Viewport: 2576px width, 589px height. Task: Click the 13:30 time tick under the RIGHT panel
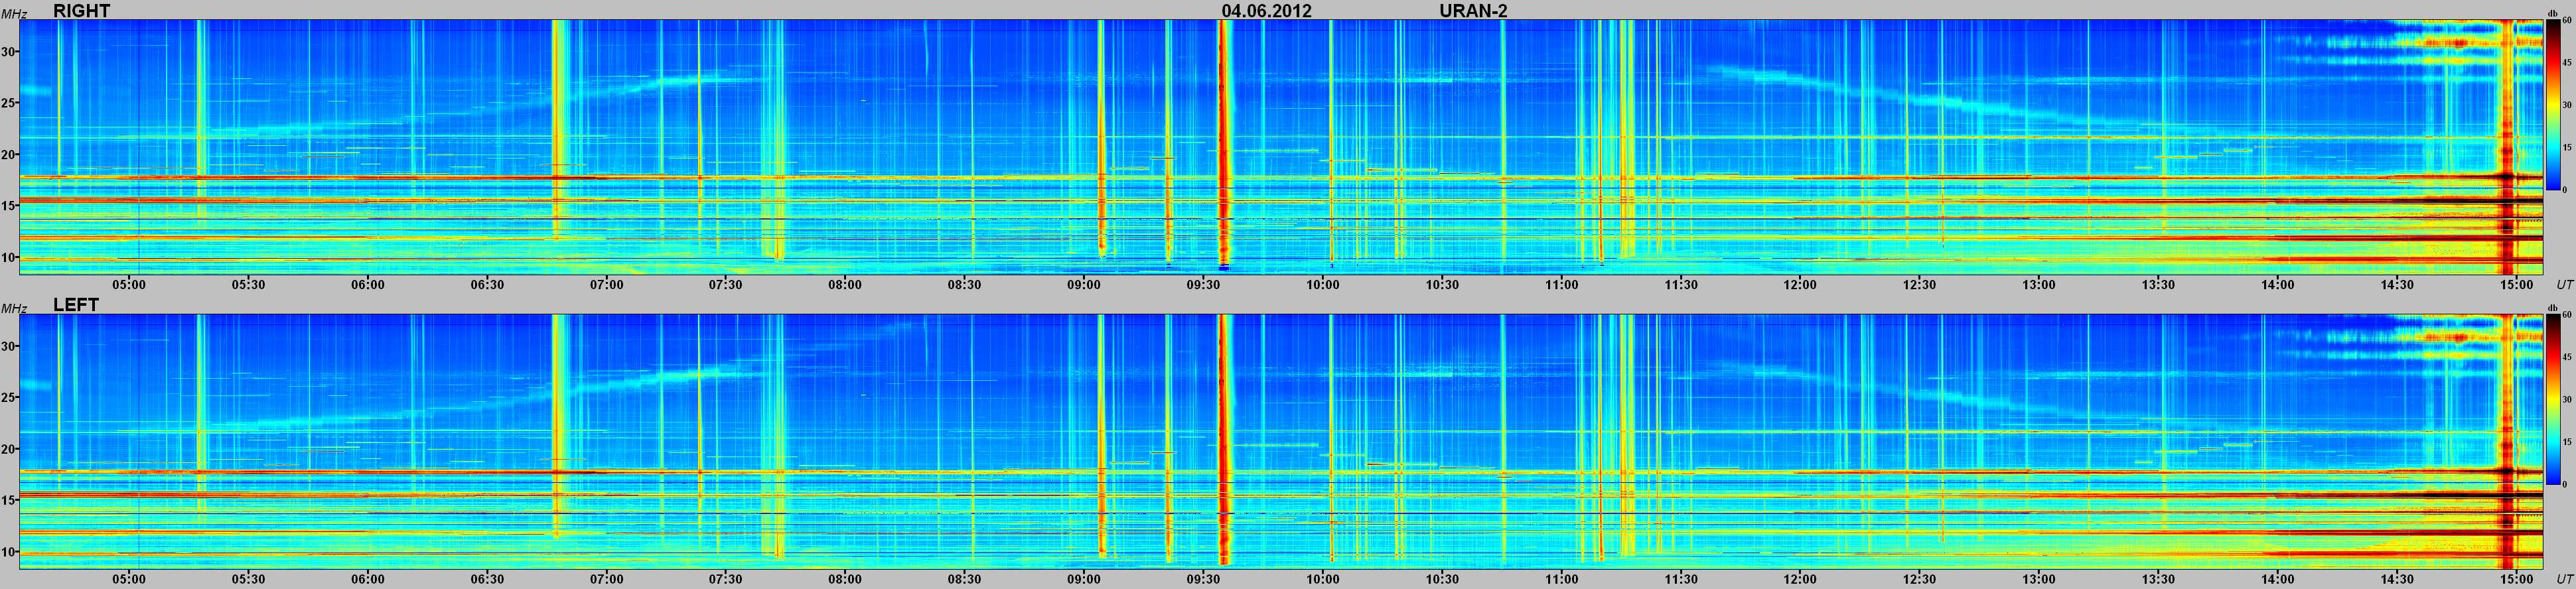point(2158,285)
